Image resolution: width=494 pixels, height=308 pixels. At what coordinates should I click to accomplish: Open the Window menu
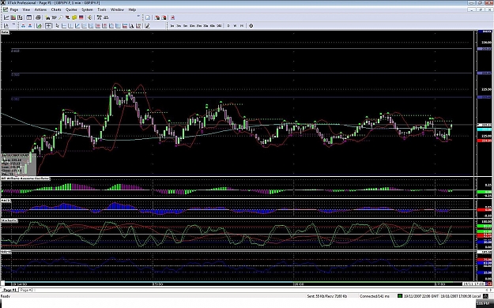coord(117,9)
